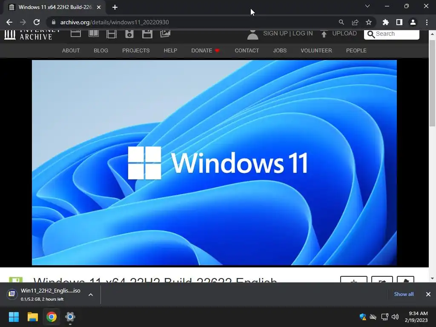Open the Images section icon
436x327 pixels.
tap(165, 34)
